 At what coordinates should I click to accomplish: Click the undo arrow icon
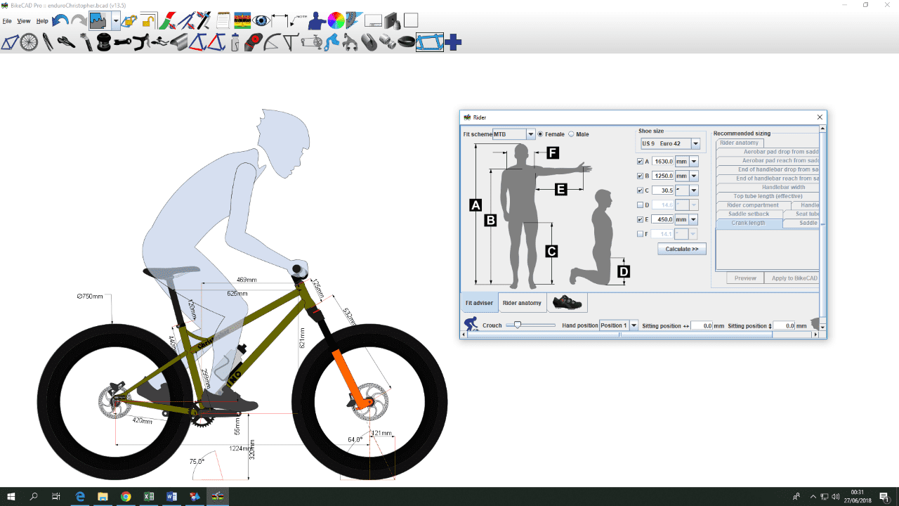click(60, 20)
